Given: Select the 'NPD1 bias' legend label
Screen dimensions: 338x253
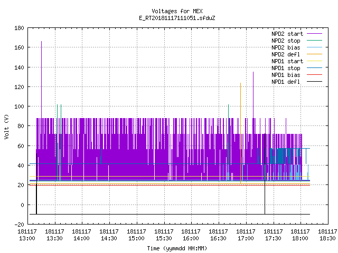Looking at the screenshot, I should point(286,75).
